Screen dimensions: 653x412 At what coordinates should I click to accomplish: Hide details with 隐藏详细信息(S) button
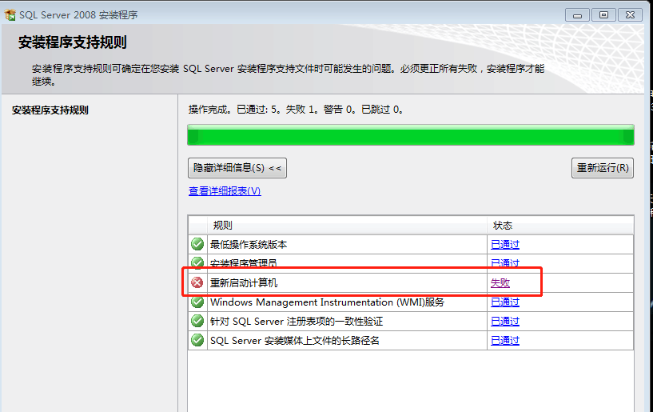237,168
